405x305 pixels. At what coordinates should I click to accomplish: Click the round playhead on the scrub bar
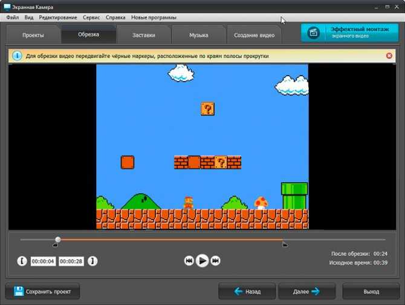[58, 240]
